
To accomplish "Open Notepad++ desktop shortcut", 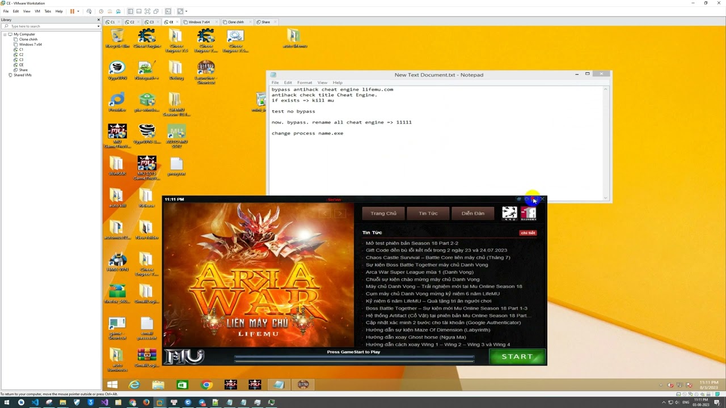I will [x=147, y=70].
